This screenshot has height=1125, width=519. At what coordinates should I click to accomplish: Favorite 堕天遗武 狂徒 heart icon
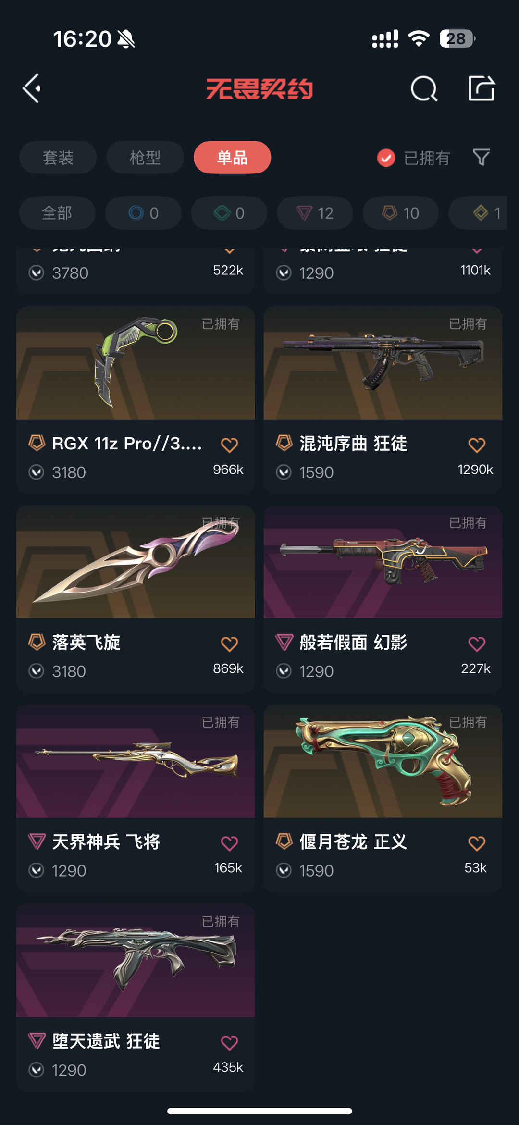(x=229, y=1043)
